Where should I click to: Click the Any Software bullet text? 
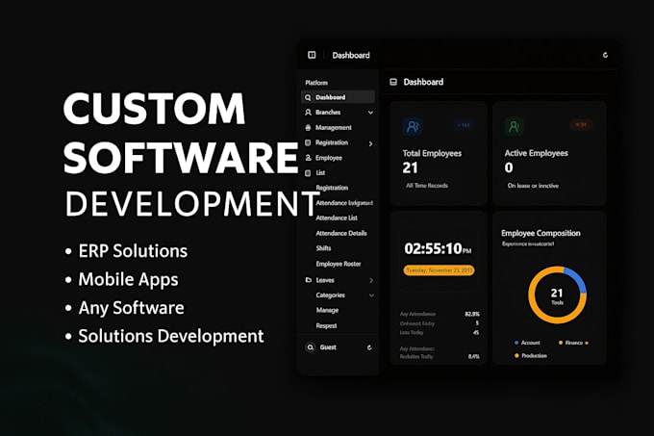pyautogui.click(x=131, y=308)
